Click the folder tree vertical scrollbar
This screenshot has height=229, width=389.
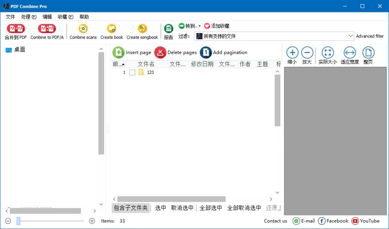click(x=101, y=104)
